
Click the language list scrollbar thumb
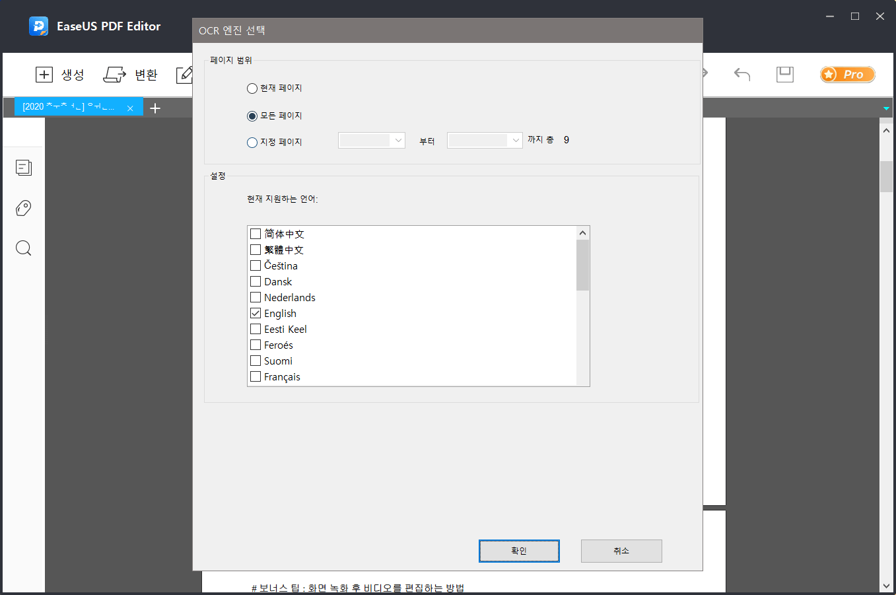(x=582, y=265)
